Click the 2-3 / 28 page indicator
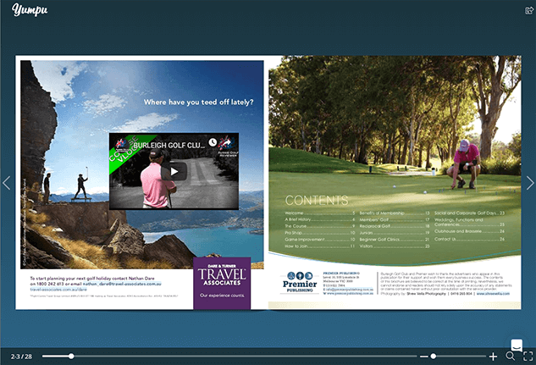Viewport: 536px width, 365px height. 22,357
